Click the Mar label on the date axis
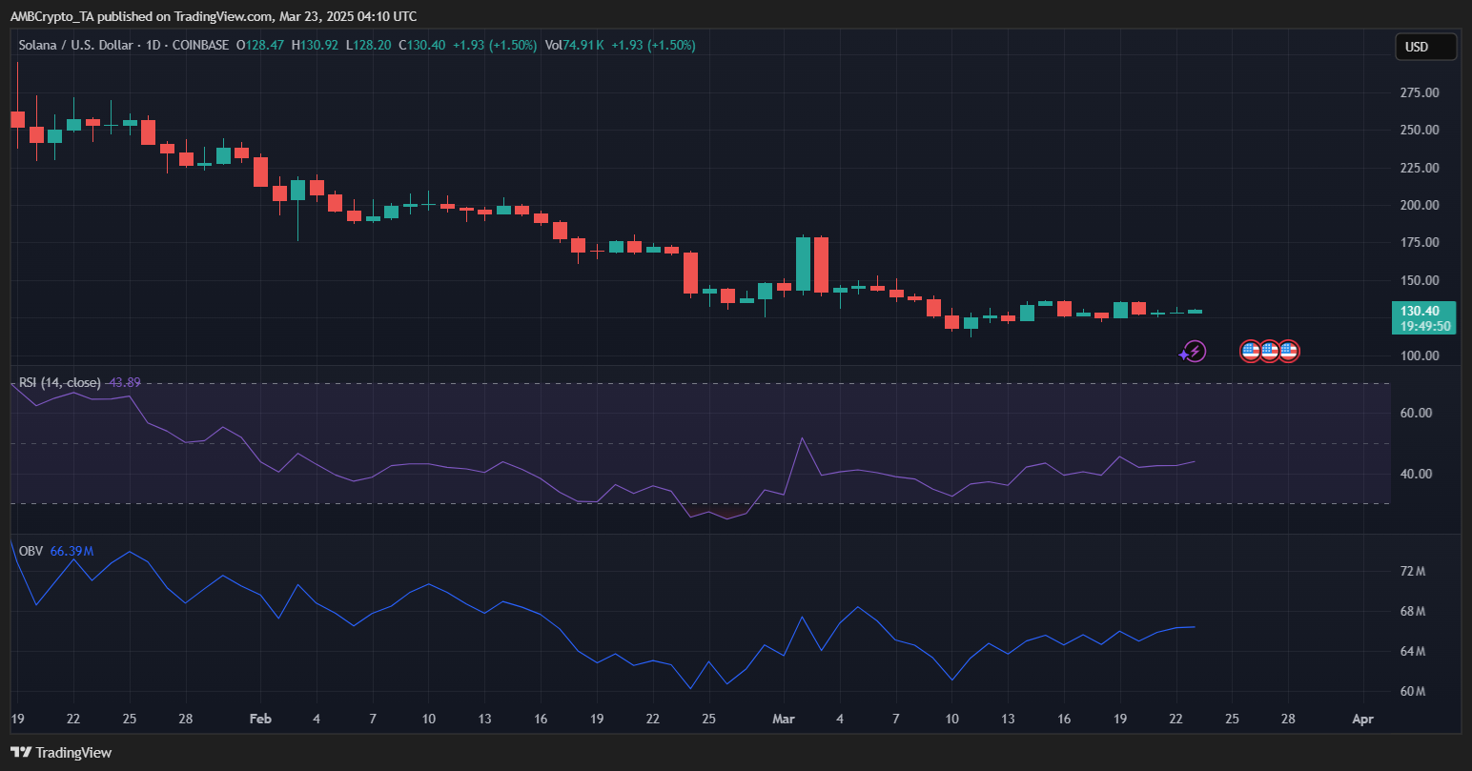This screenshot has height=771, width=1472. 783,719
